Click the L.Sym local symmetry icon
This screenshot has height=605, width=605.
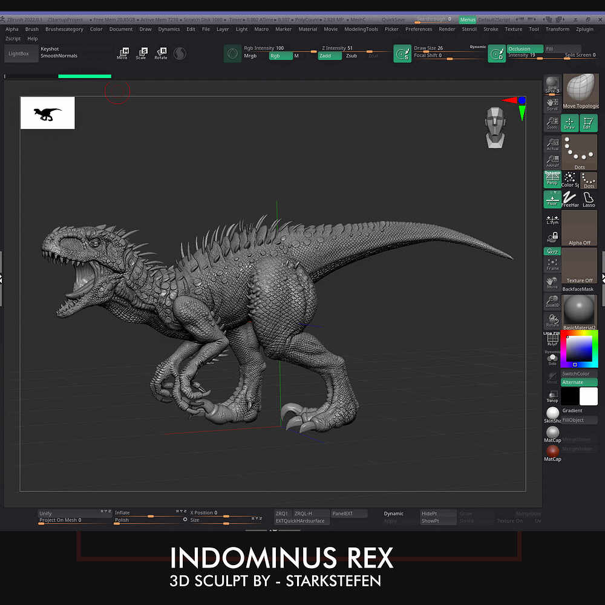click(552, 220)
